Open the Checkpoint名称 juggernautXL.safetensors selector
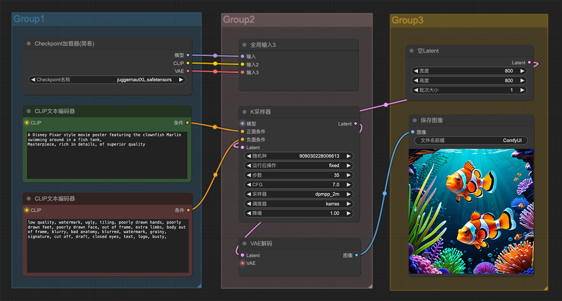The height and width of the screenshot is (301, 562). tap(107, 80)
